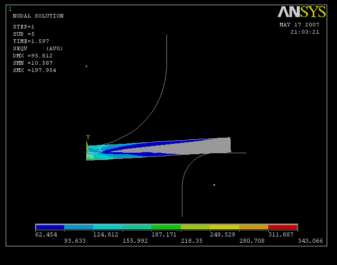Click the dark blue legend swatch
Screen dimensions: 337x265
click(50, 227)
